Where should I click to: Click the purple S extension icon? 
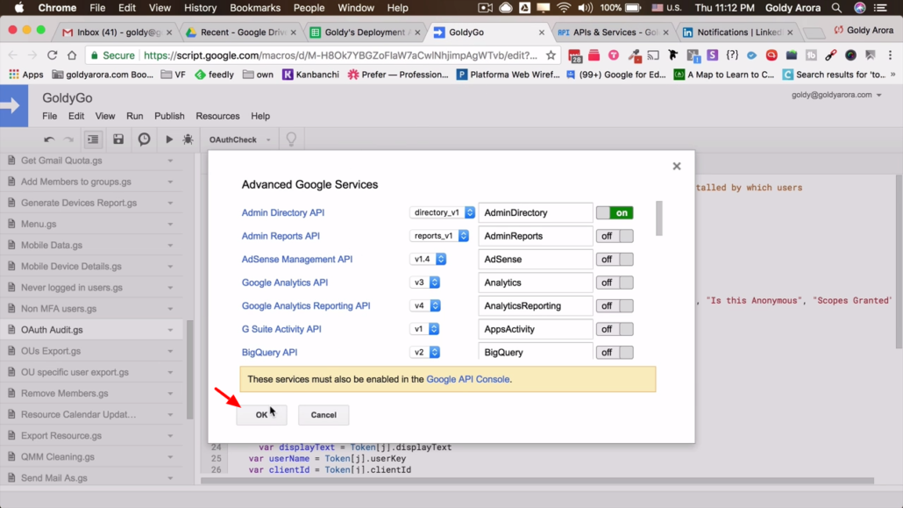pyautogui.click(x=713, y=55)
